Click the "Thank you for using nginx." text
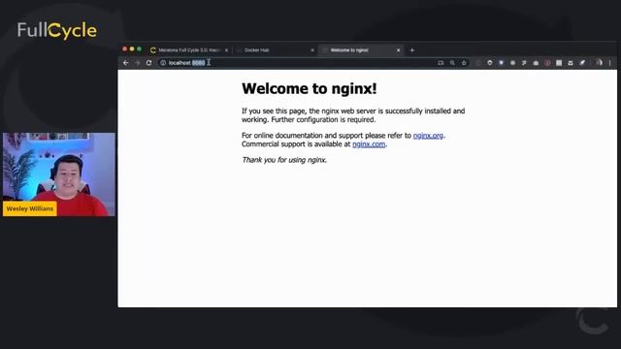The width and height of the screenshot is (621, 349). point(284,160)
